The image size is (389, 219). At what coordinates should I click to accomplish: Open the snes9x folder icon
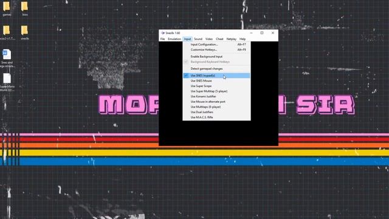[x=24, y=32]
